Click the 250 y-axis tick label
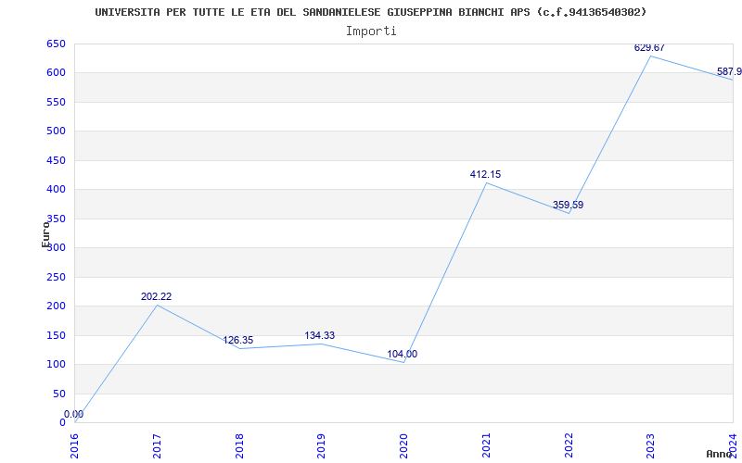The image size is (742, 463). click(x=56, y=277)
